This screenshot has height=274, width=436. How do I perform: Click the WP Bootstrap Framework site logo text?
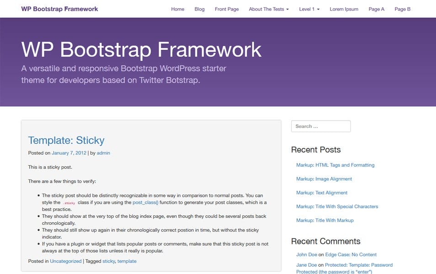60,9
